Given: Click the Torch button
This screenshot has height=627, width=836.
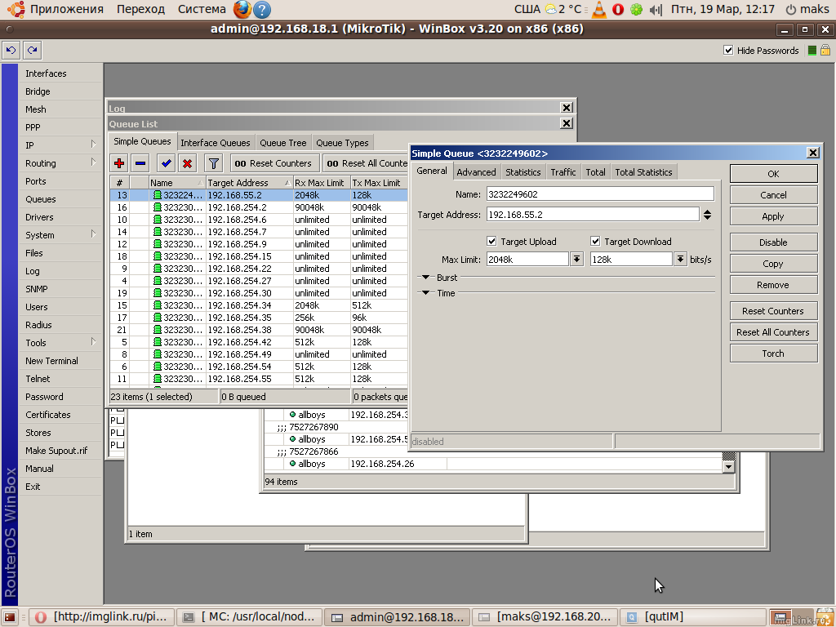Looking at the screenshot, I should 773,354.
